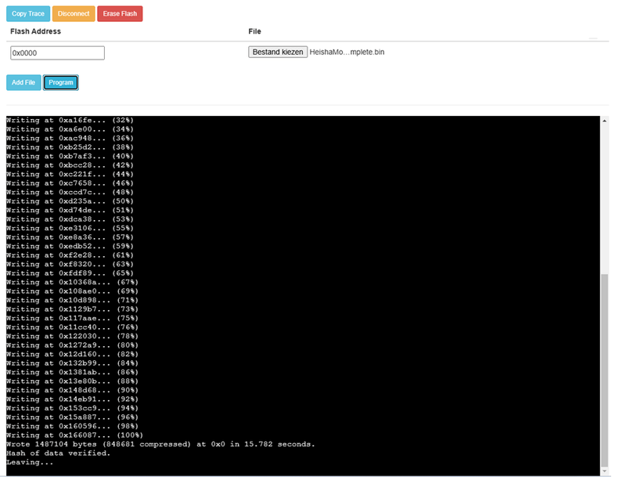The width and height of the screenshot is (626, 477).
Task: Click the selected filename HeishaMo...mplete.bin
Action: coord(347,52)
